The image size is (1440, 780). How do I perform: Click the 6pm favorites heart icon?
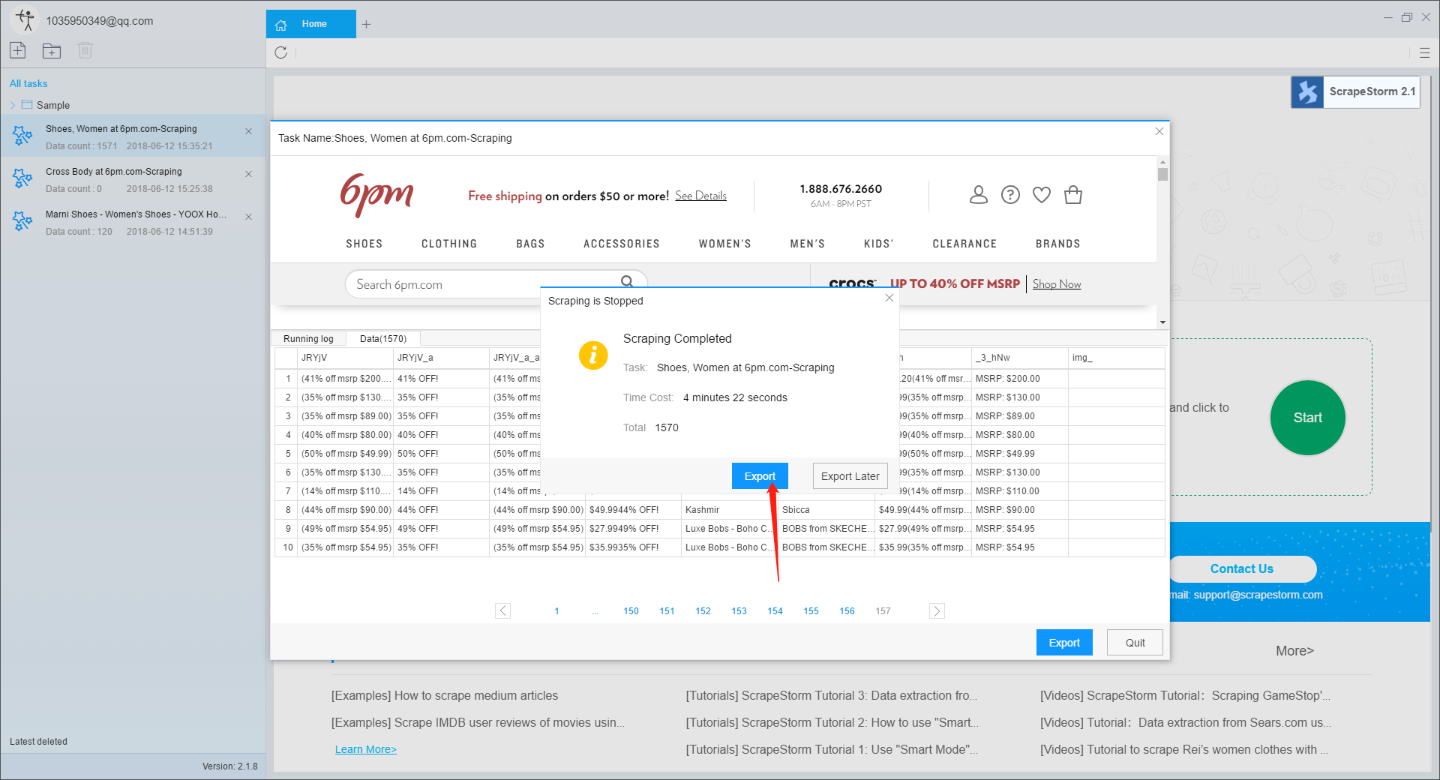[1042, 195]
